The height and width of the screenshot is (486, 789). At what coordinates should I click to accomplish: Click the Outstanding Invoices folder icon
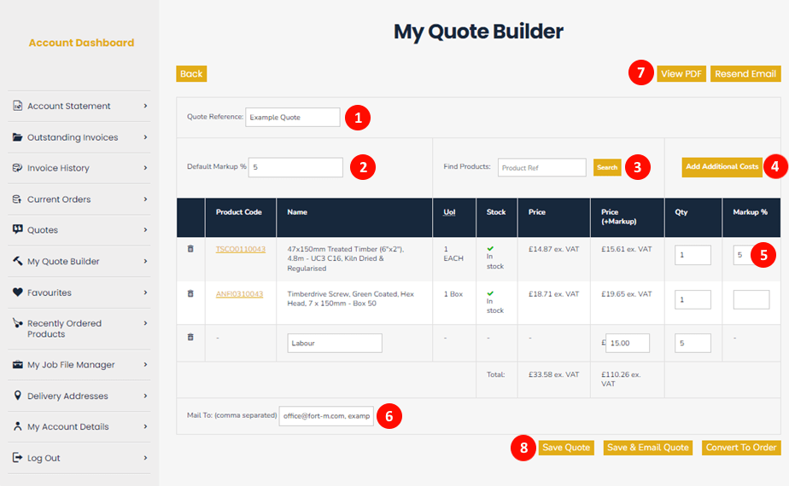point(18,137)
